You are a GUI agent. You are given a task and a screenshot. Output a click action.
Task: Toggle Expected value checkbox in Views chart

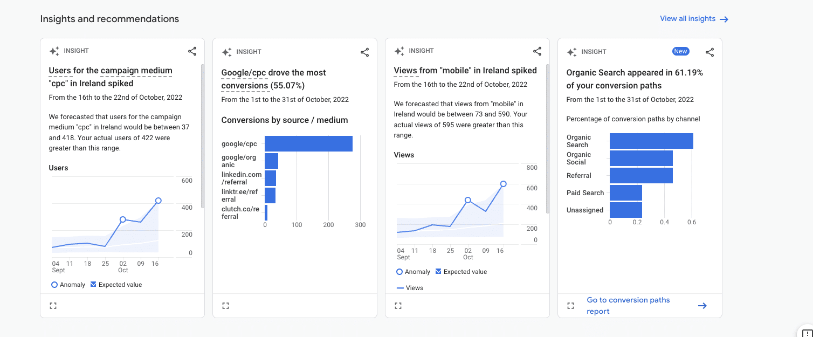[x=438, y=271]
